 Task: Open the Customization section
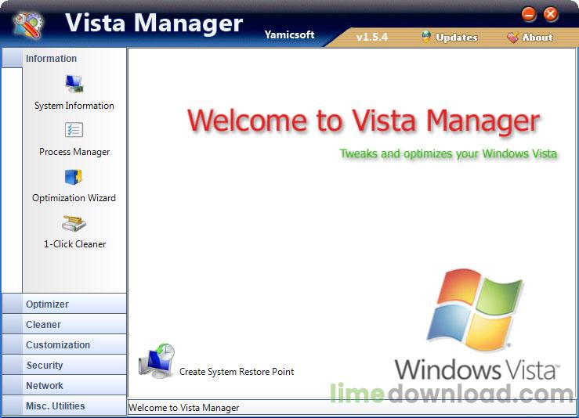pos(64,344)
